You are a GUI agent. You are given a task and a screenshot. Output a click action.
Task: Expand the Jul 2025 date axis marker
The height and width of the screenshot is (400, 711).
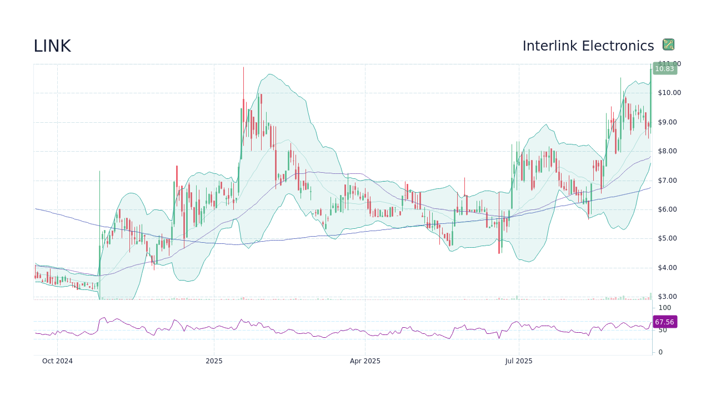tap(519, 361)
